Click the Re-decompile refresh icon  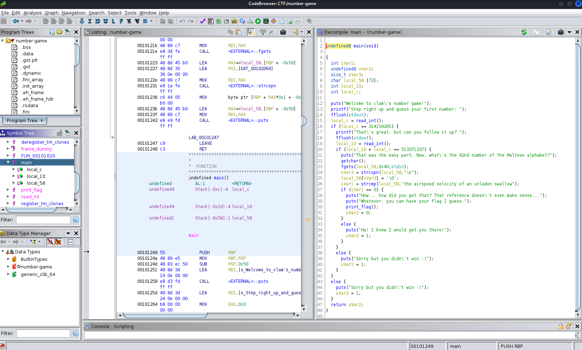coord(524,32)
